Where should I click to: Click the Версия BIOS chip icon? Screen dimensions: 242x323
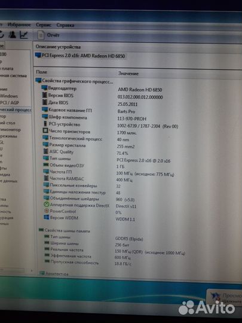(x=45, y=95)
